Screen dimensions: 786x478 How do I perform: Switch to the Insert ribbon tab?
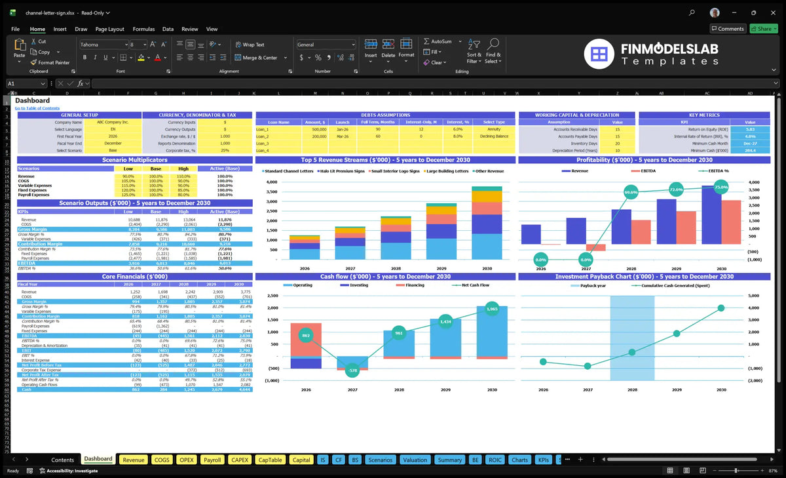pyautogui.click(x=60, y=29)
